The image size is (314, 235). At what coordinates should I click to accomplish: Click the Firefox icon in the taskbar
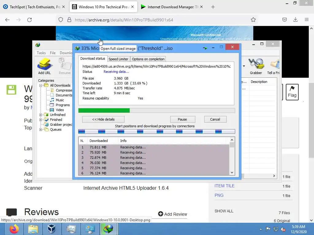click(14, 229)
